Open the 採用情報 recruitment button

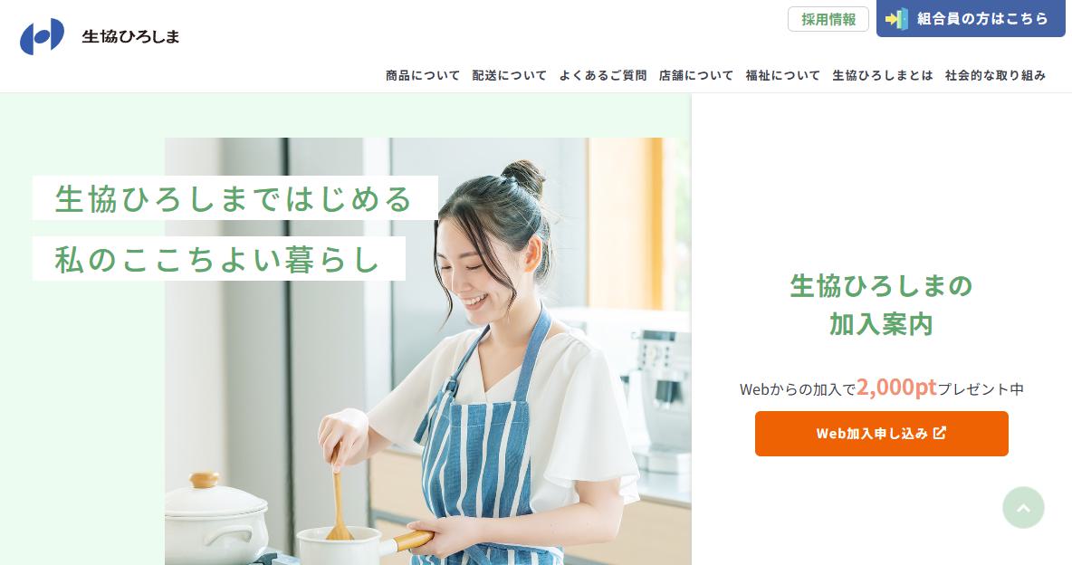coord(828,19)
